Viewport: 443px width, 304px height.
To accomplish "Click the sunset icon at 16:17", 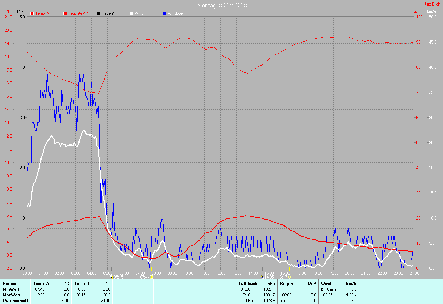I will [x=290, y=277].
